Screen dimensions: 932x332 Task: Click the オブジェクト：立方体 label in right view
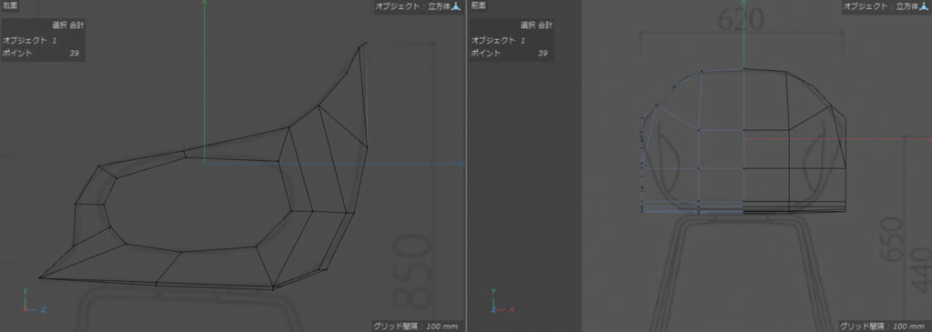click(412, 7)
